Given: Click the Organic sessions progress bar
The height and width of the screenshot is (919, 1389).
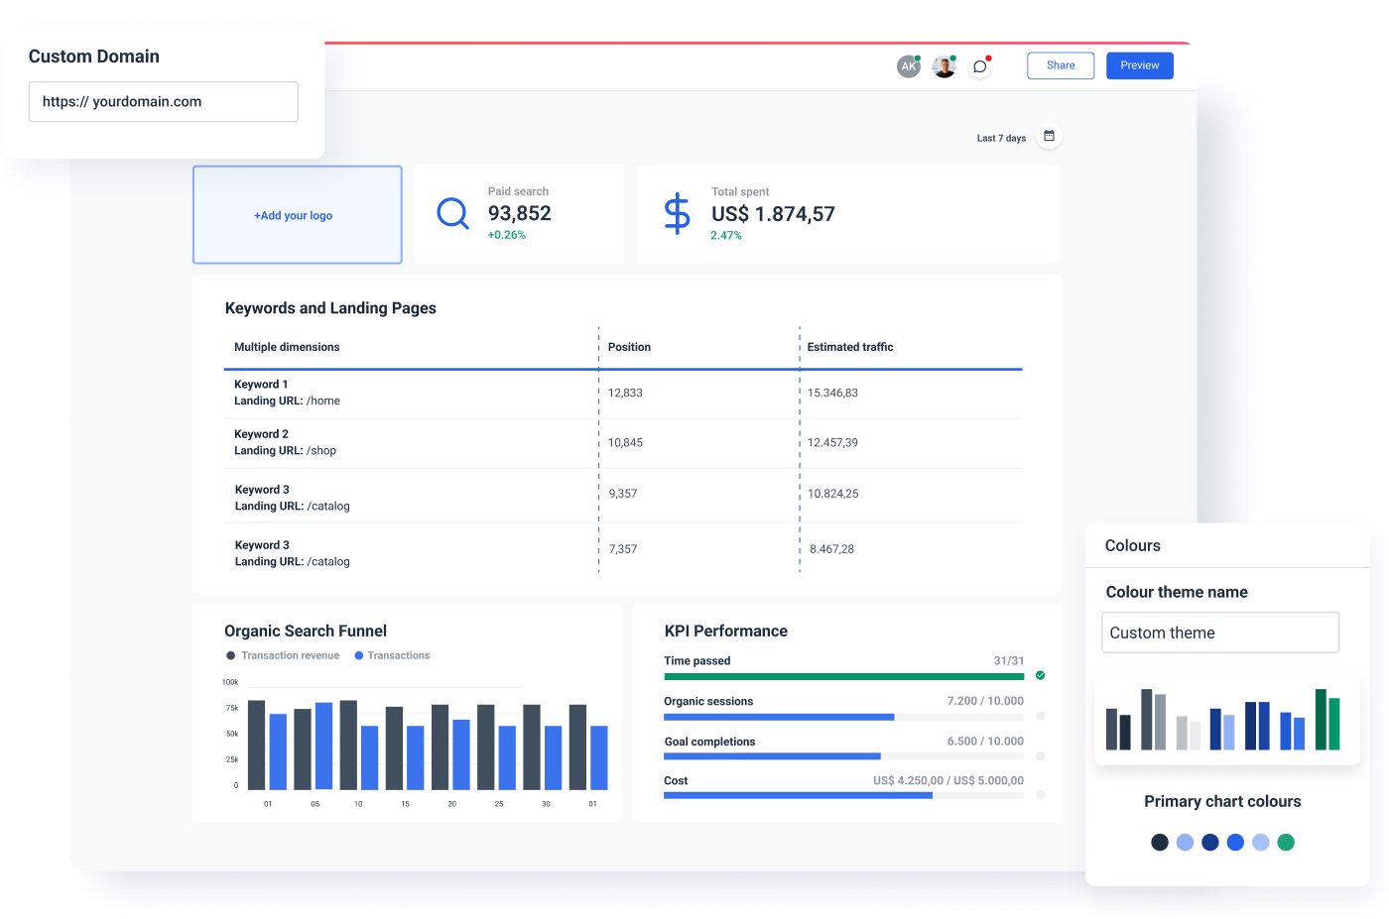Looking at the screenshot, I should pyautogui.click(x=844, y=717).
